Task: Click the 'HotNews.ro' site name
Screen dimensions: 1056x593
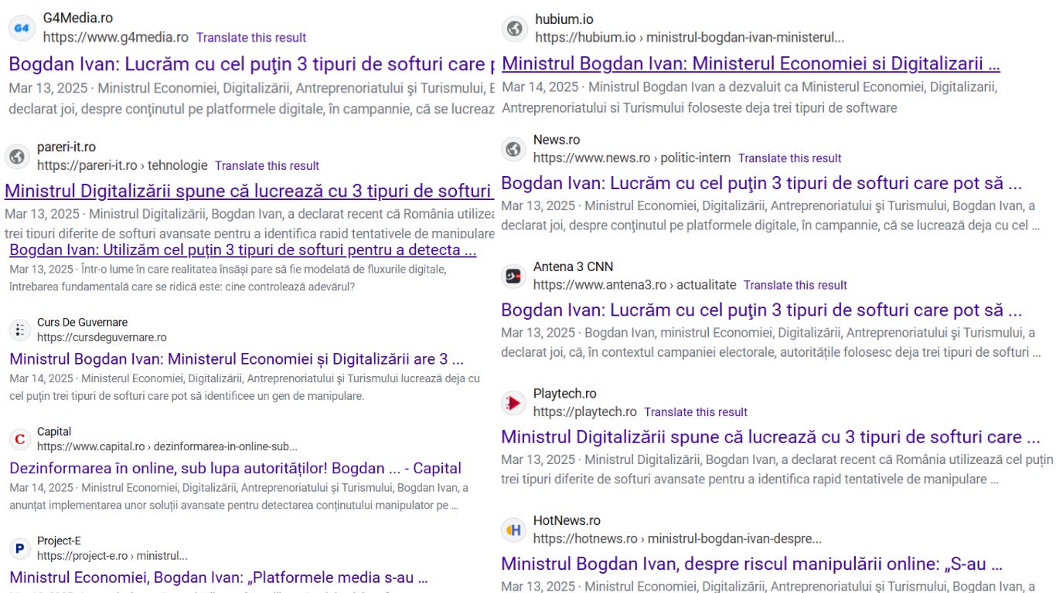Action: tap(567, 520)
